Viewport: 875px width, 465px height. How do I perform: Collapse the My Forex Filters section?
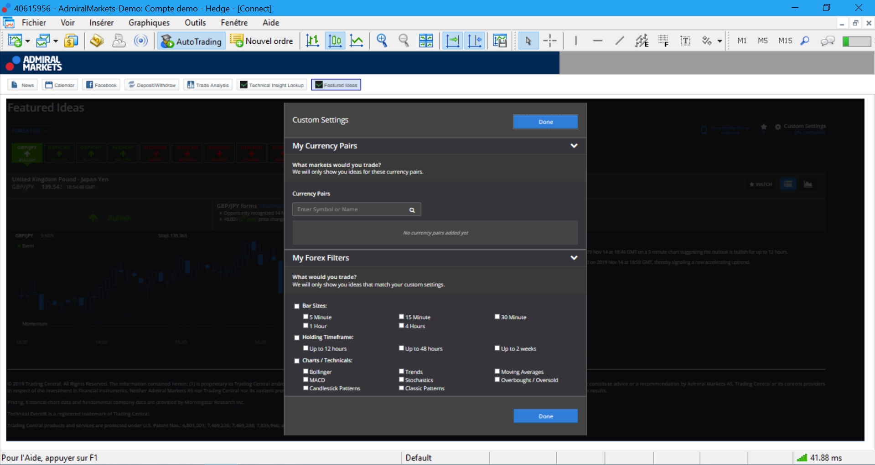(x=574, y=258)
